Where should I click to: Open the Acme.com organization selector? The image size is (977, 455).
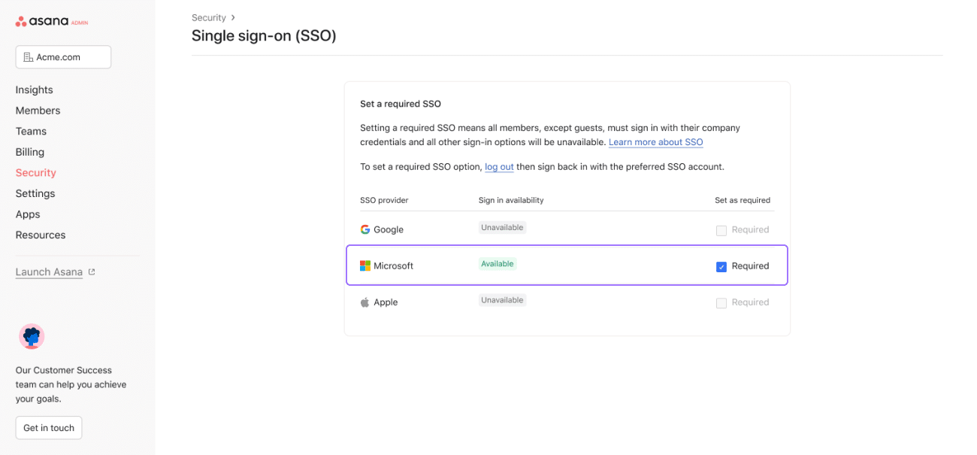[x=63, y=57]
